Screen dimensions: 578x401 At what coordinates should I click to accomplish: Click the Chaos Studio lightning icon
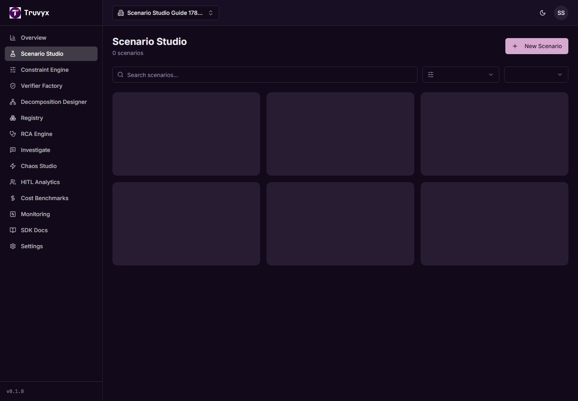click(13, 166)
